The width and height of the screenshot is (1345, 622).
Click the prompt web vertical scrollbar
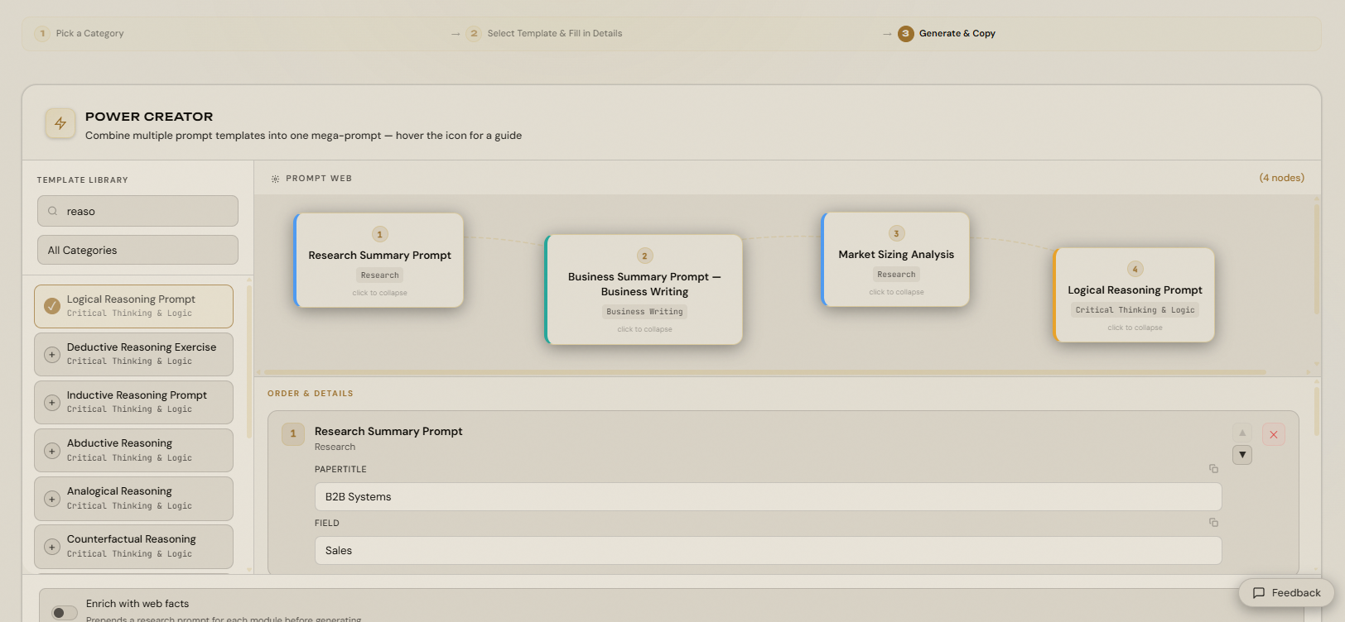1317,259
